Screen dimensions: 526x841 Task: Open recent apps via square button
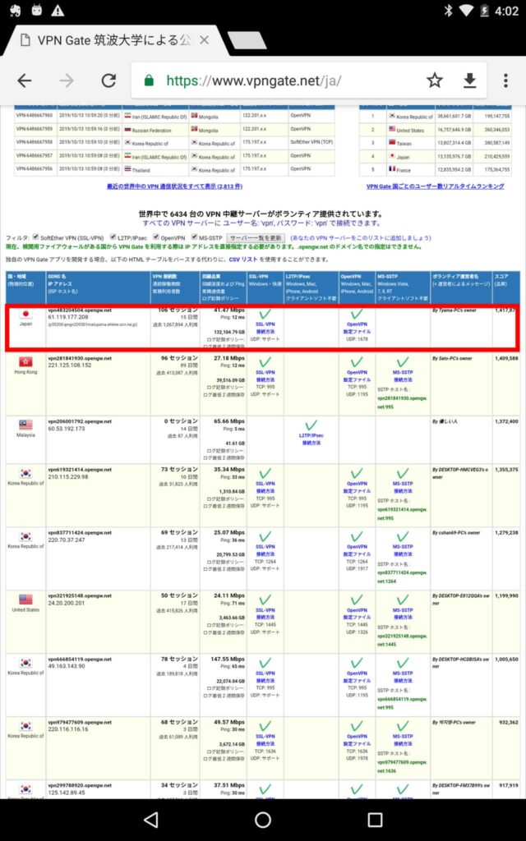pos(375,819)
